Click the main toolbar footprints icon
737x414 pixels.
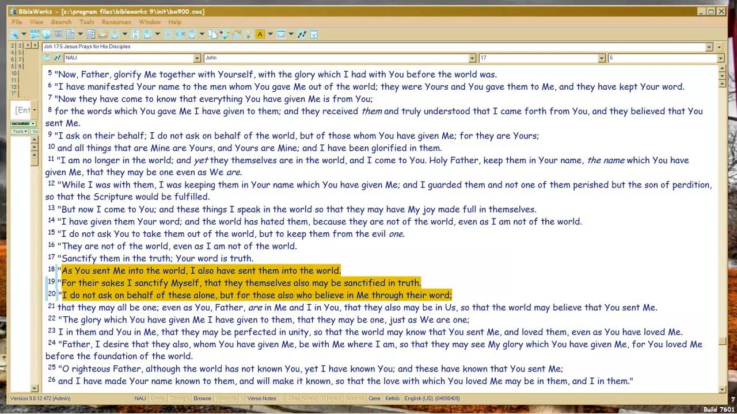coord(302,34)
